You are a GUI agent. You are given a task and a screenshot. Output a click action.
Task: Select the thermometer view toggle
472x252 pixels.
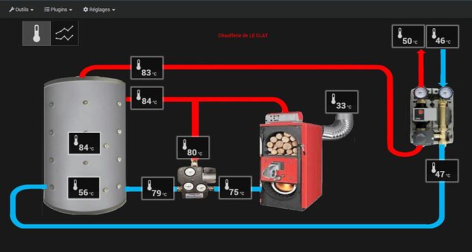(36, 34)
